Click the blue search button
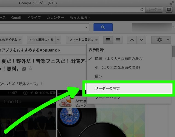The image size is (175, 137). 103,27
